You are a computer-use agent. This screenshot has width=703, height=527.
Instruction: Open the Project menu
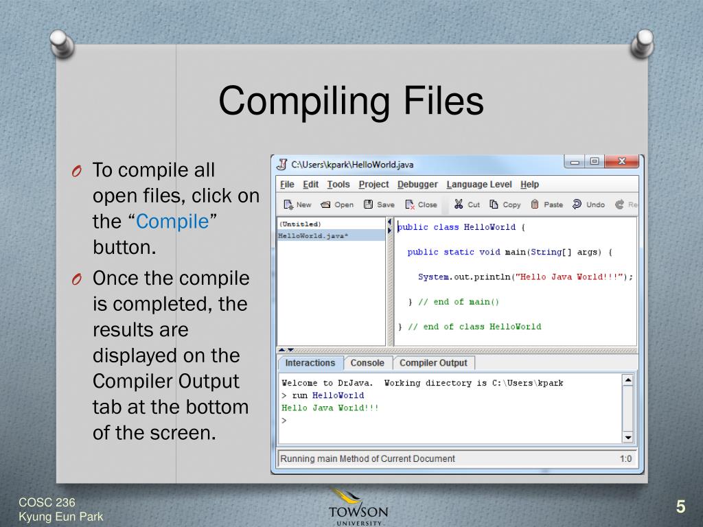pyautogui.click(x=373, y=185)
